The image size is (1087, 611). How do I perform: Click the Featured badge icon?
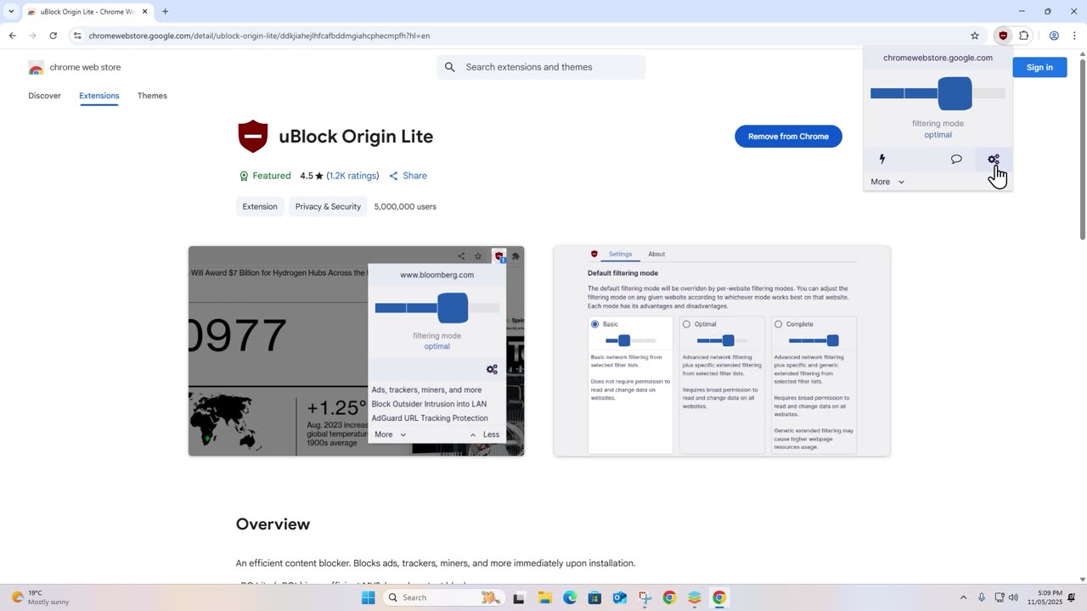tap(244, 176)
